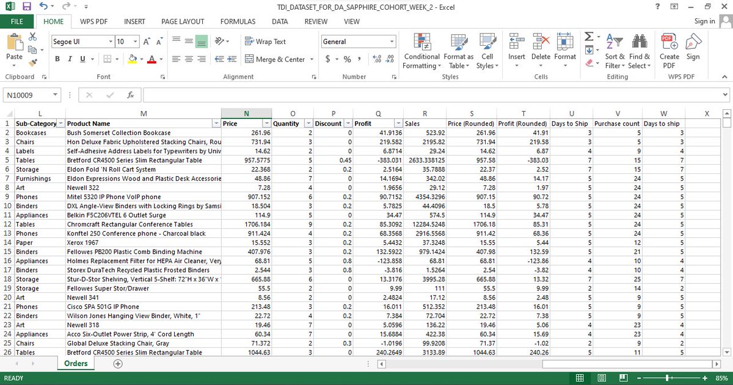Decrease font size with small A icon
The height and width of the screenshot is (385, 733).
[x=159, y=41]
